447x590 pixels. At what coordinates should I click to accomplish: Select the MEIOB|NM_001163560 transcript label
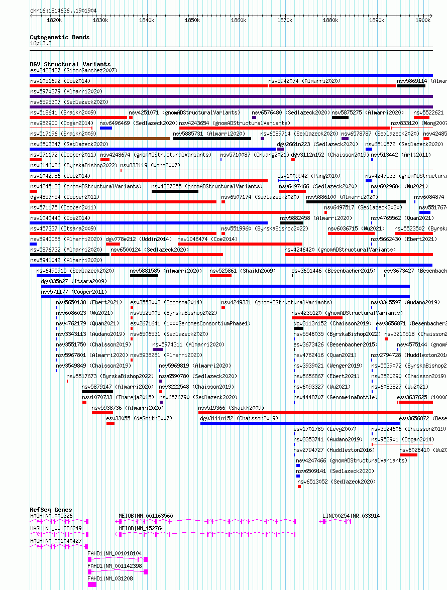pyautogui.click(x=146, y=516)
